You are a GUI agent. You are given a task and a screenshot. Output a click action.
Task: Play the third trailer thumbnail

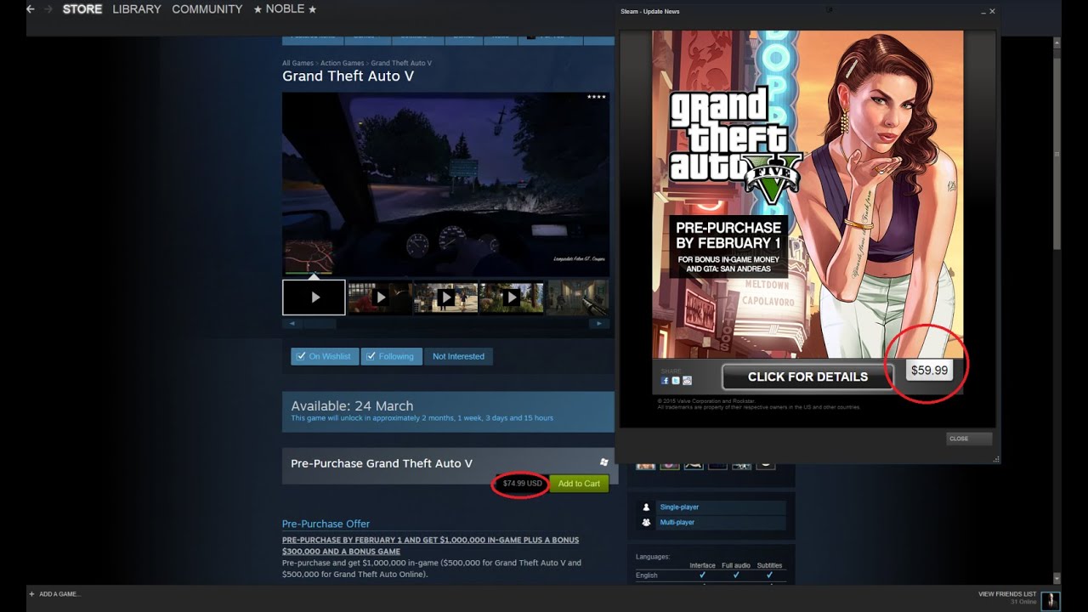445,297
